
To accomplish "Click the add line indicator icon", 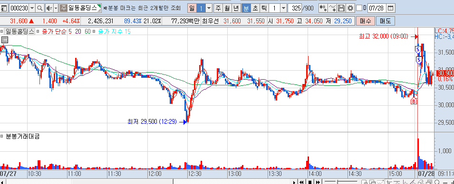I will click(333, 8).
